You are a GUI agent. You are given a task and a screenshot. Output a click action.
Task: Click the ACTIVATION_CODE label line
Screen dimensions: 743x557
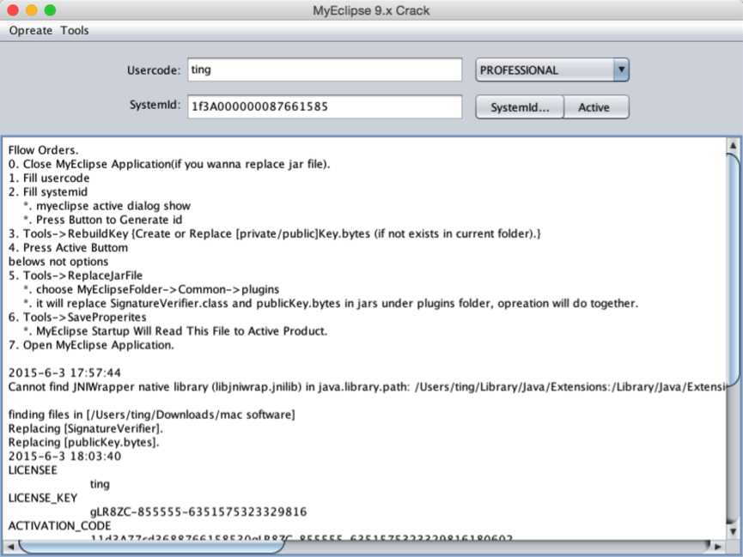tap(60, 526)
